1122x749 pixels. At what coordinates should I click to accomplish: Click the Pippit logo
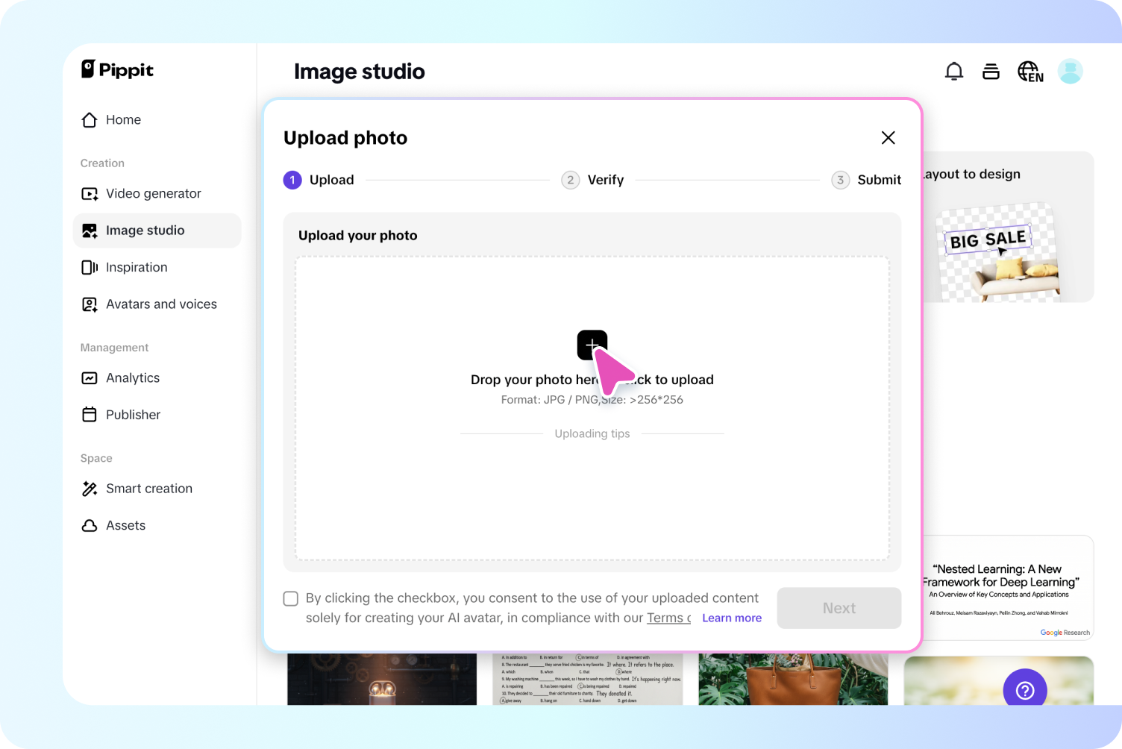point(116,69)
